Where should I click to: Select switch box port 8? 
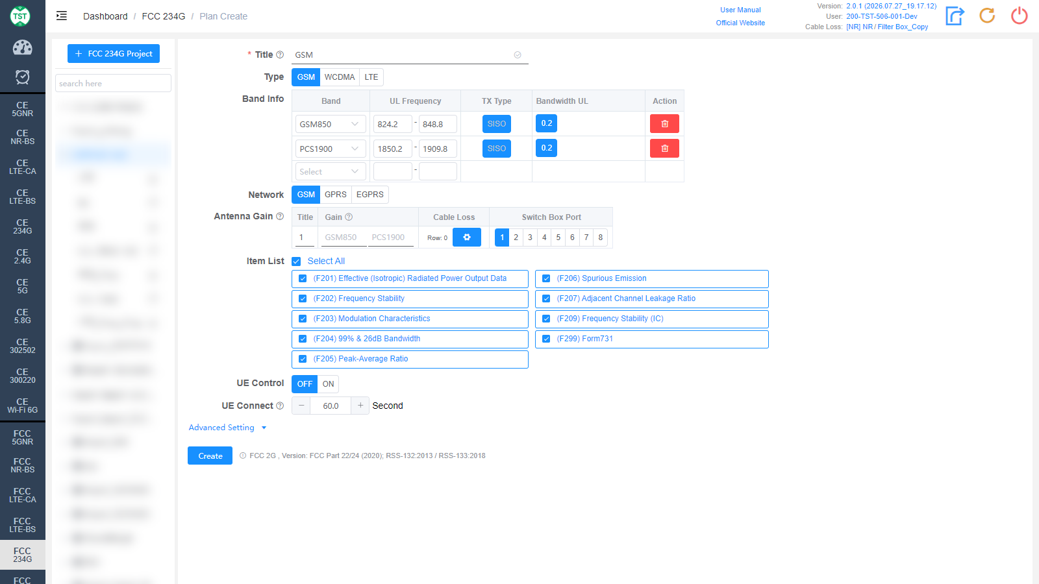(601, 237)
